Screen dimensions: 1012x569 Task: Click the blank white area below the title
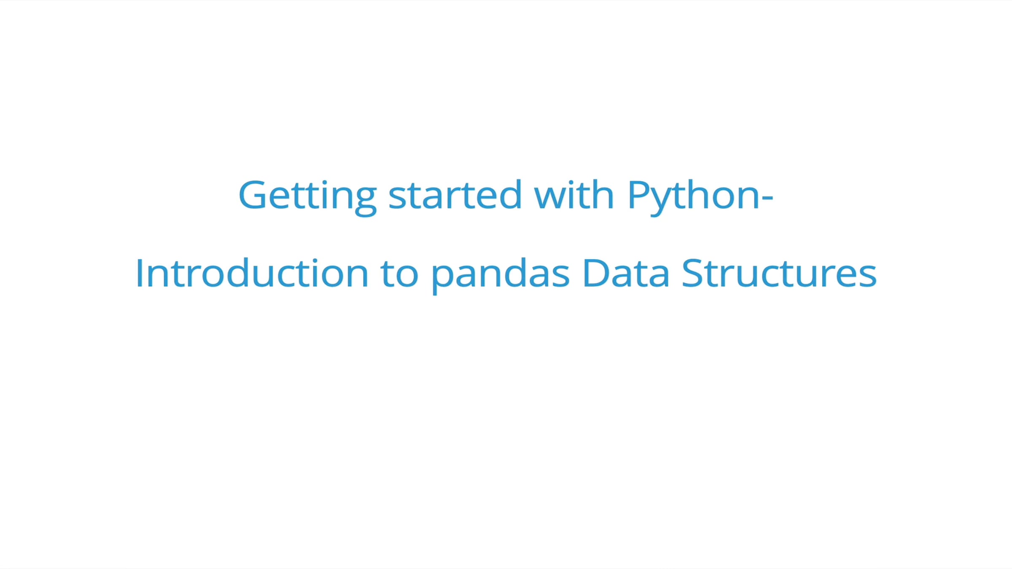(x=506, y=421)
